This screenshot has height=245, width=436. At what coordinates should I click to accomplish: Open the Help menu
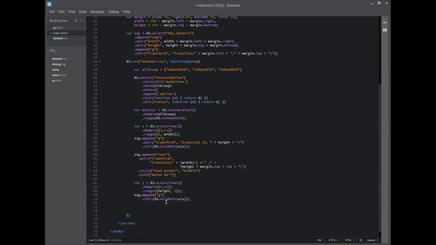(x=127, y=12)
